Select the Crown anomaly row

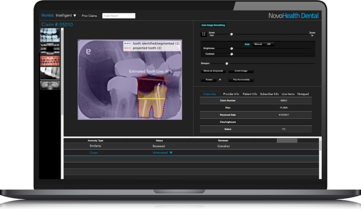191,153
